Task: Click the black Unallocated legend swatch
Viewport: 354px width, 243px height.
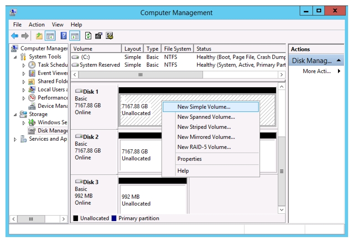Action: 76,218
